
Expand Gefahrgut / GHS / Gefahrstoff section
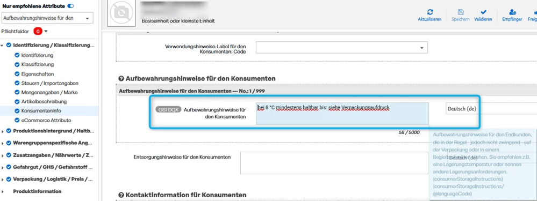pos(2,167)
